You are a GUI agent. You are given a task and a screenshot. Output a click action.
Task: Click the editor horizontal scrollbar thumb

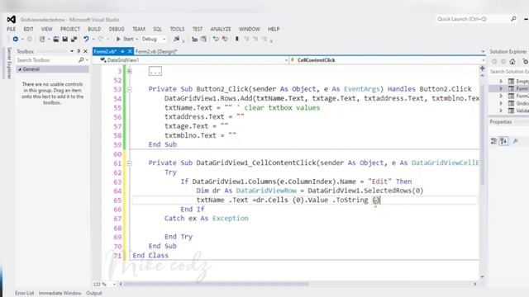216,284
